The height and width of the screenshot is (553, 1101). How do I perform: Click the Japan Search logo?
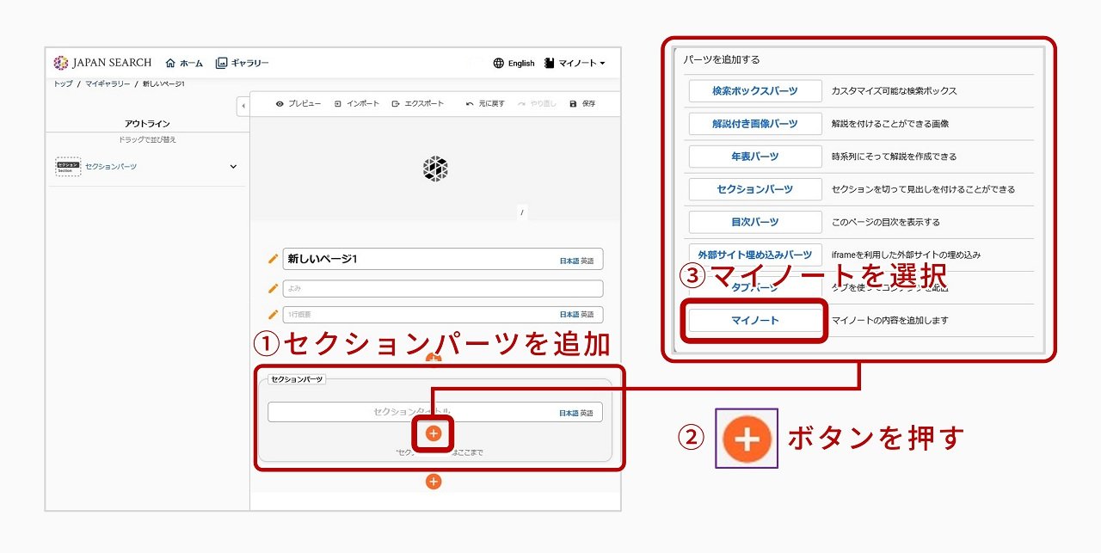pyautogui.click(x=101, y=63)
